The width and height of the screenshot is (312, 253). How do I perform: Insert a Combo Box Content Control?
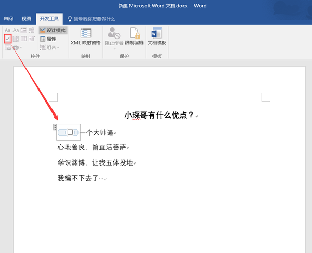[16, 39]
